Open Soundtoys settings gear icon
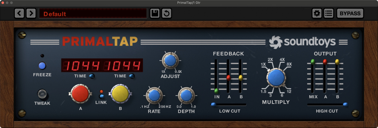378x128 pixels. point(317,13)
